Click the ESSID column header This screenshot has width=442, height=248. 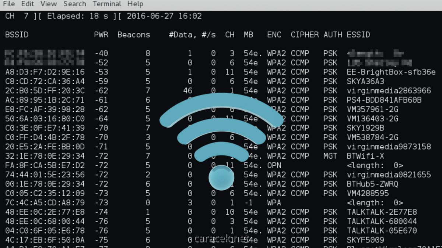click(358, 35)
